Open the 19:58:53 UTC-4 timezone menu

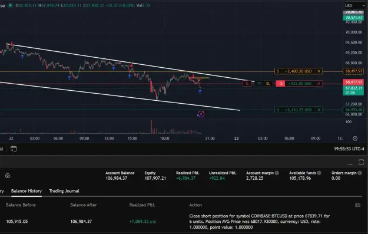click(349, 149)
